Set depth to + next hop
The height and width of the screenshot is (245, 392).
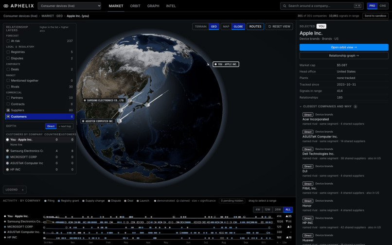click(x=65, y=126)
